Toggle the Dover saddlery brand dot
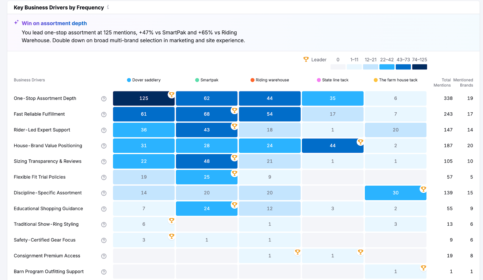 129,80
